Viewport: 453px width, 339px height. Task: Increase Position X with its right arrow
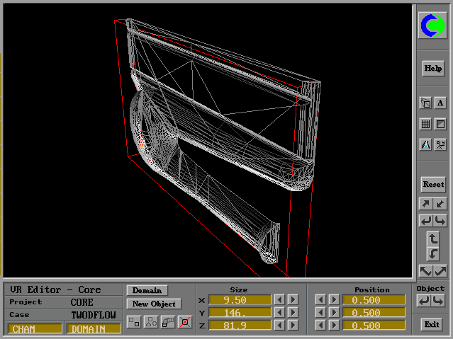point(333,300)
